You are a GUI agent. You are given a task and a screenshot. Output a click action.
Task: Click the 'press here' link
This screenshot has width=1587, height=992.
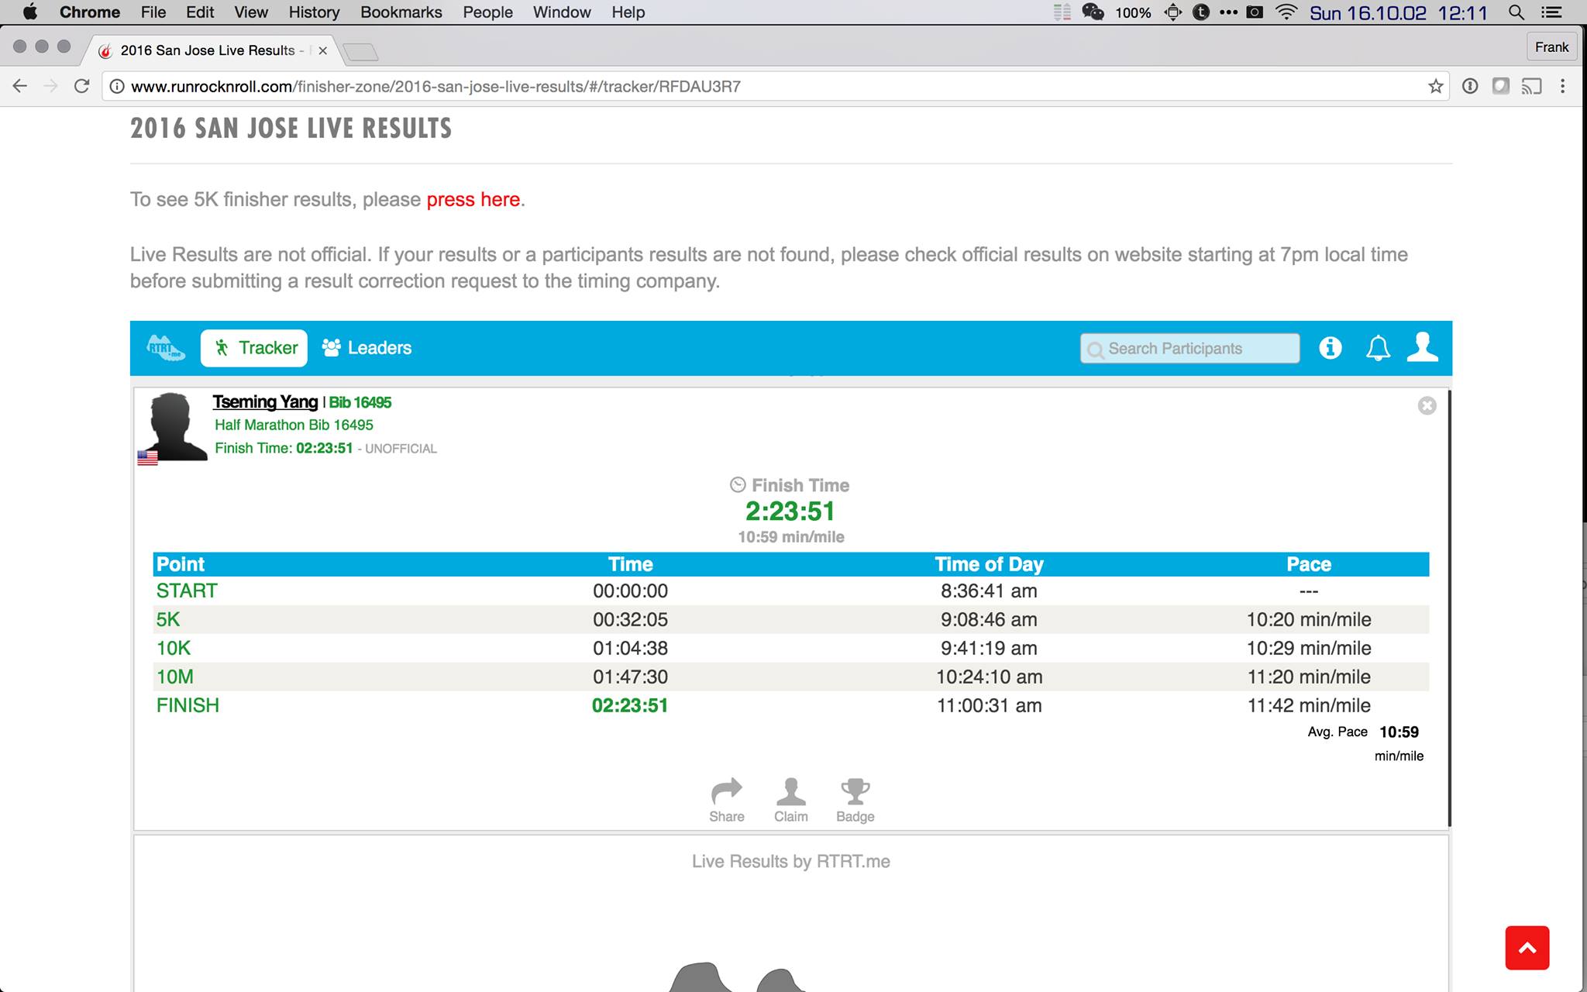pos(473,199)
